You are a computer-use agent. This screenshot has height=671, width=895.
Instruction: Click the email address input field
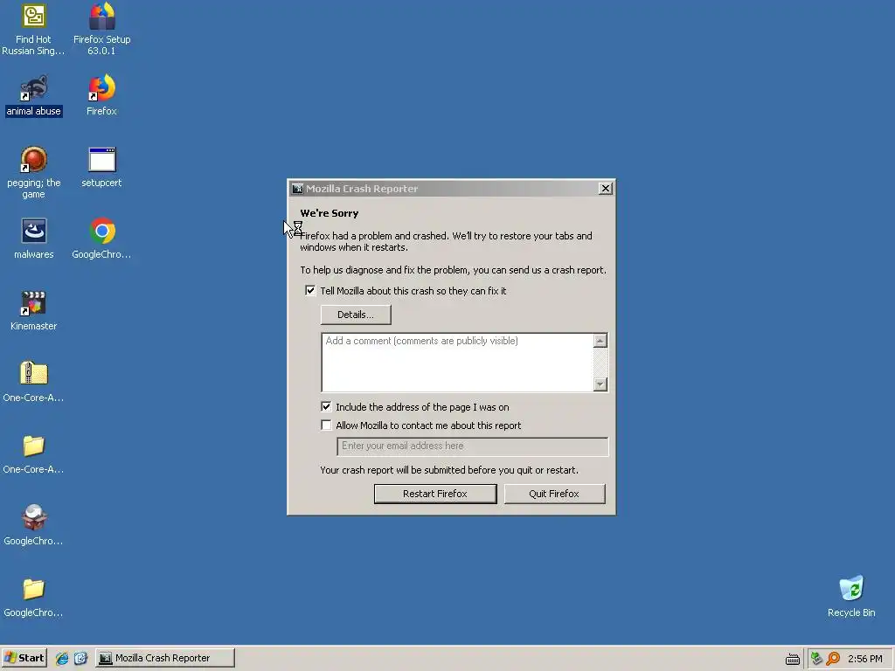pos(473,446)
